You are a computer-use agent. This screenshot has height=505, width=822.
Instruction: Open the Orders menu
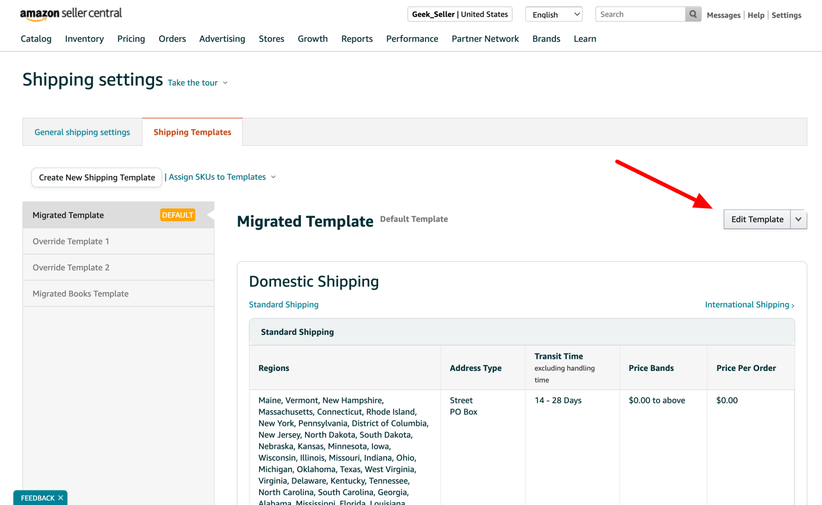click(x=172, y=39)
